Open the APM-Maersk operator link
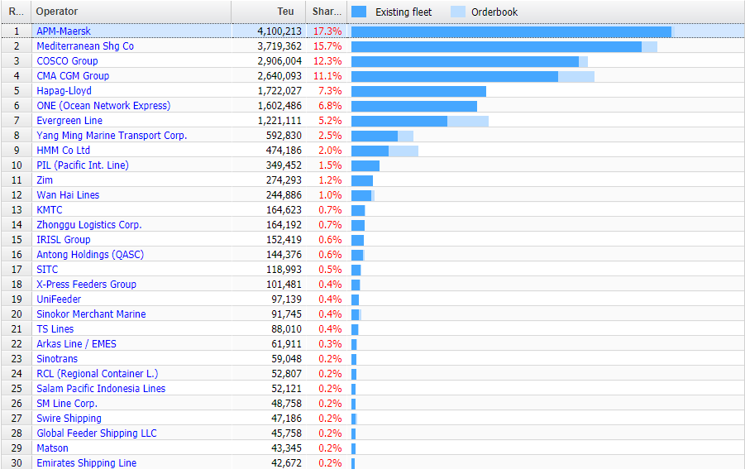 point(64,31)
